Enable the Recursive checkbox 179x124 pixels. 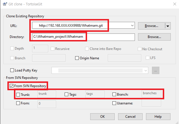pos(52,49)
